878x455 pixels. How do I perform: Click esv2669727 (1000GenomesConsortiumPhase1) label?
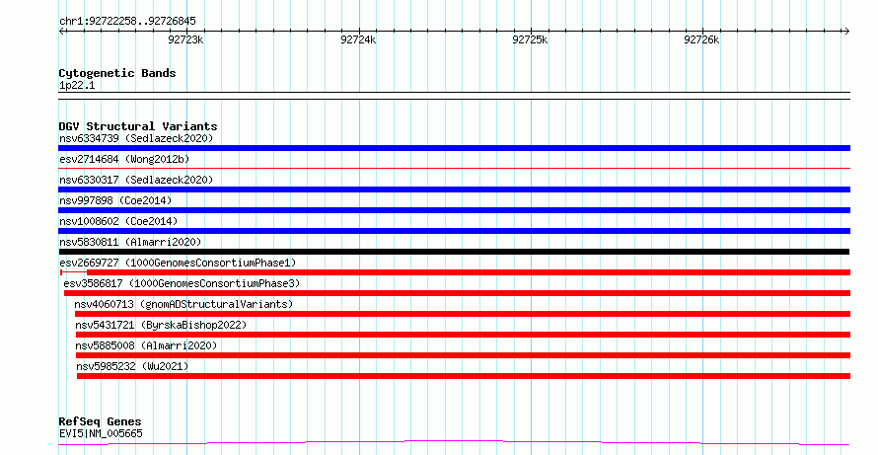178,263
